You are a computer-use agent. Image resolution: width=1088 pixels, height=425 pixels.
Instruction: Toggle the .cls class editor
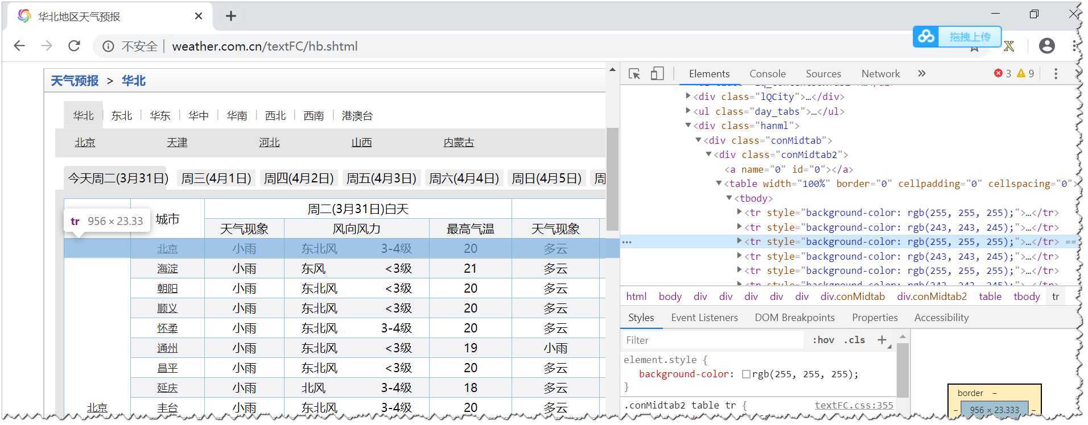coord(854,340)
